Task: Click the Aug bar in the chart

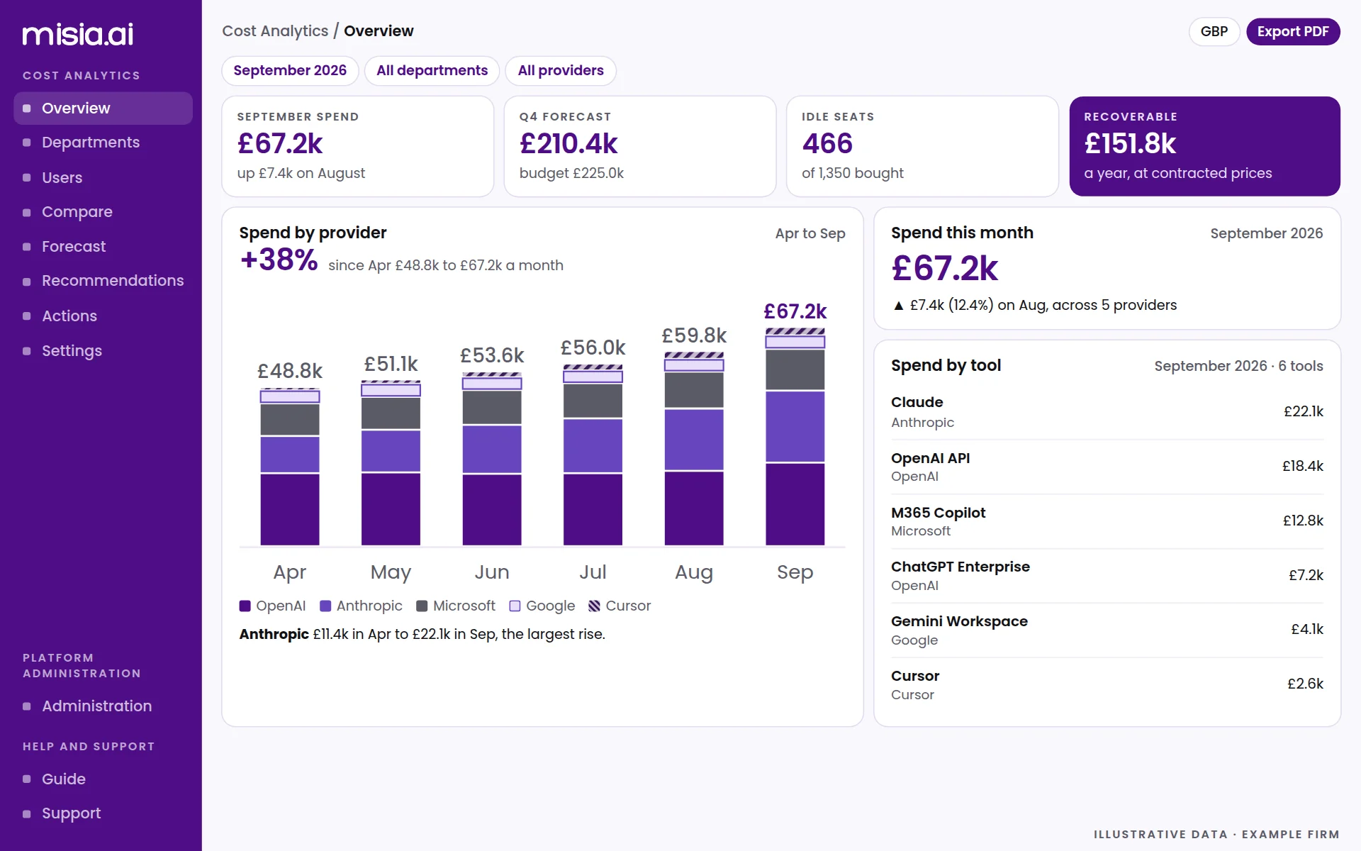Action: pyautogui.click(x=694, y=450)
